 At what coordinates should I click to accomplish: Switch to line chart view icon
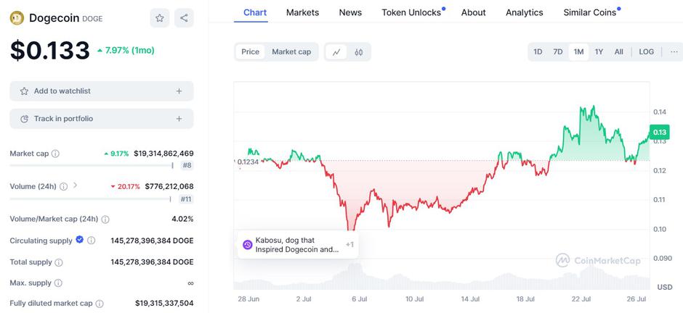[336, 52]
